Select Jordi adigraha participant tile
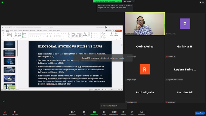The width and height of the screenshot is (206, 116). tap(145, 92)
